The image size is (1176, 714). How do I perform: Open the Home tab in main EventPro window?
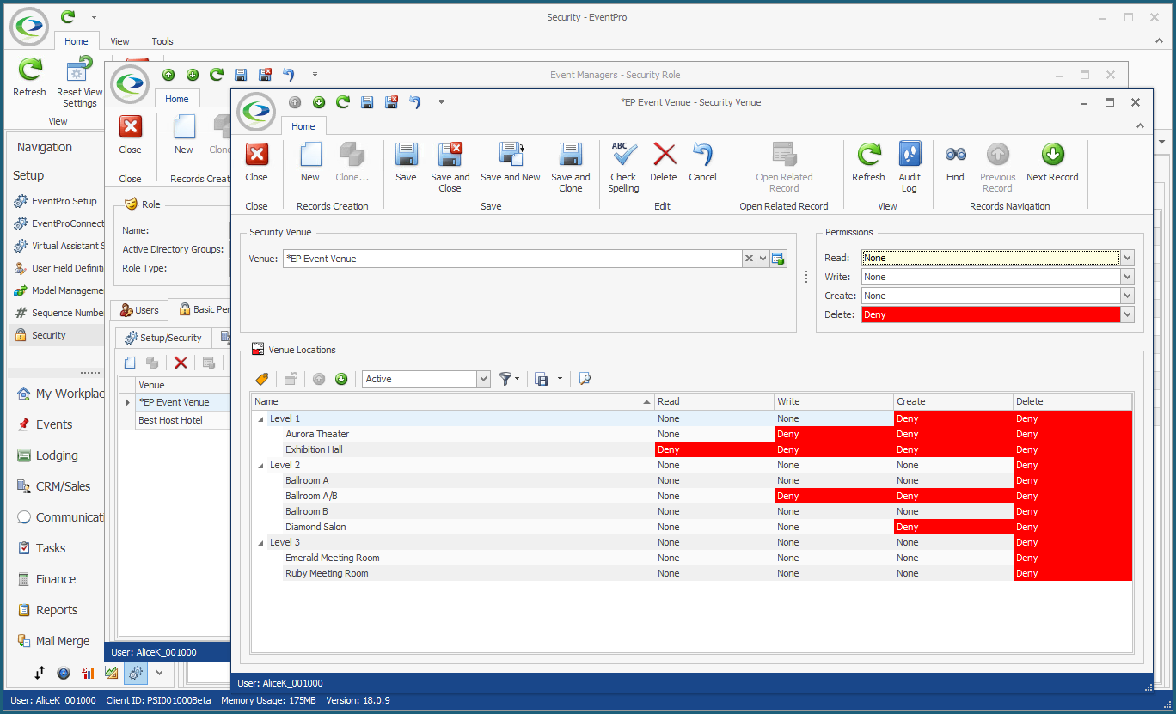77,41
